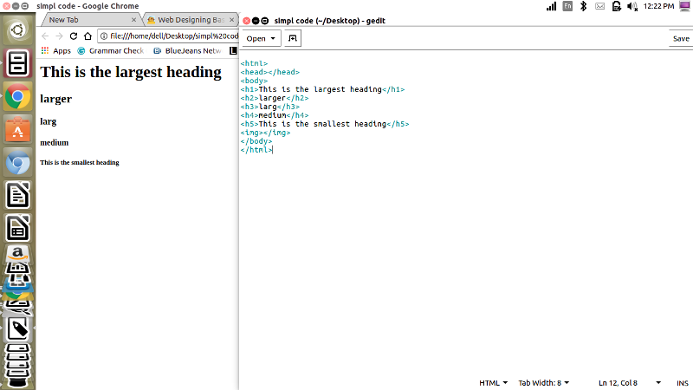
Task: Click the rendered 'larg' heading in Chrome
Action: tap(49, 121)
